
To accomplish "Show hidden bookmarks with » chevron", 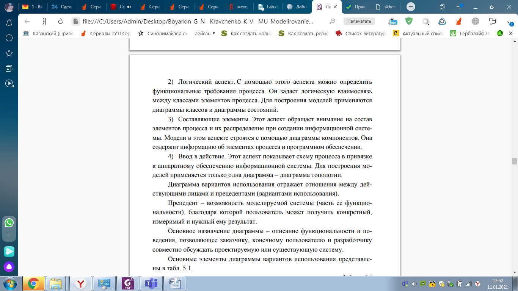I will tap(511, 33).
